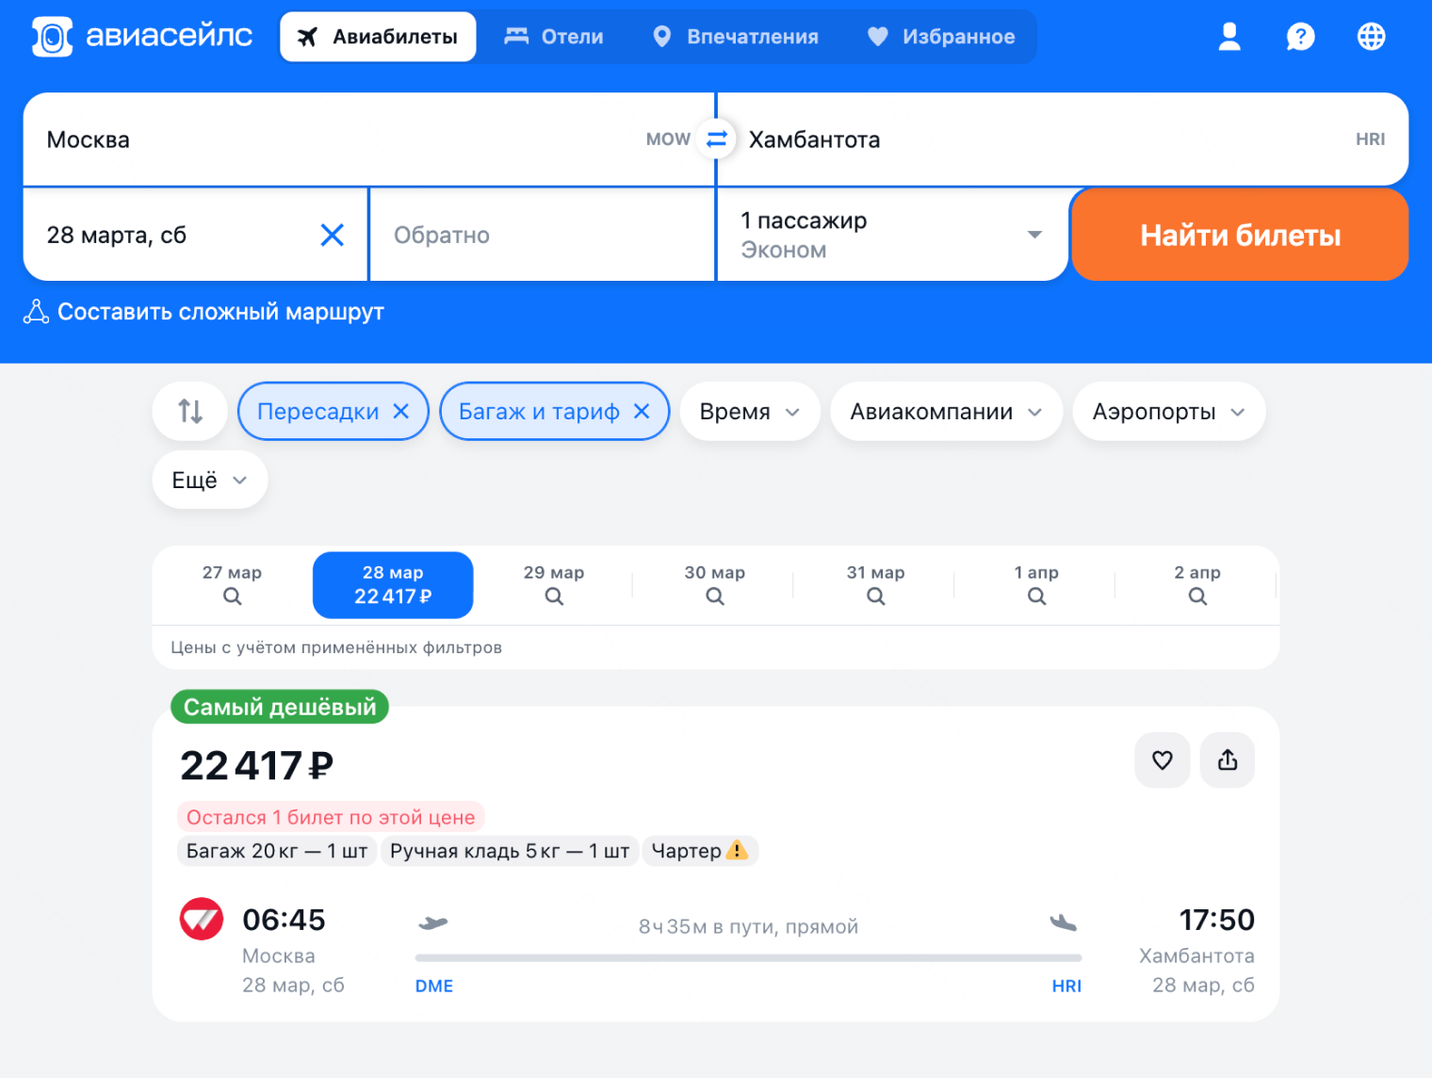Image resolution: width=1432 pixels, height=1078 pixels.
Task: Switch to the Отели tab
Action: coord(553,36)
